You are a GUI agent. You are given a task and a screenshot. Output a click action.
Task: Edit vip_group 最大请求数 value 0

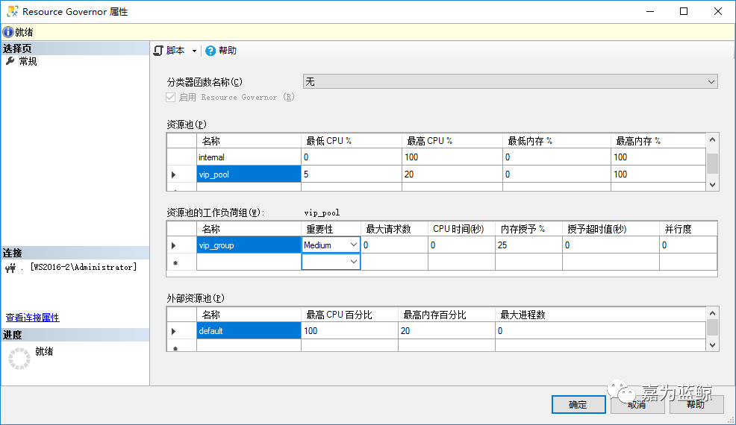click(x=394, y=245)
